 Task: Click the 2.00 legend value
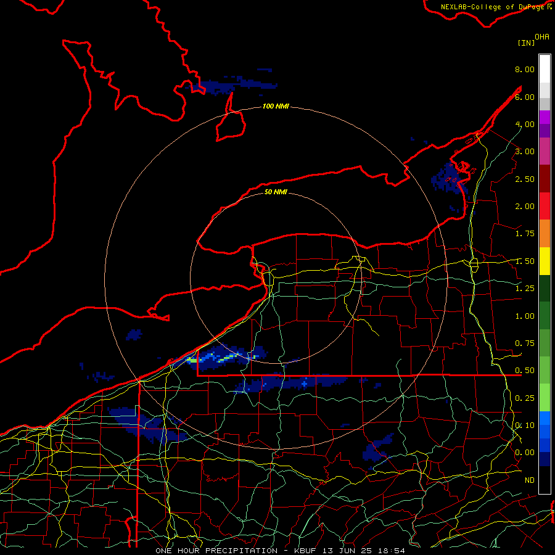pyautogui.click(x=525, y=207)
